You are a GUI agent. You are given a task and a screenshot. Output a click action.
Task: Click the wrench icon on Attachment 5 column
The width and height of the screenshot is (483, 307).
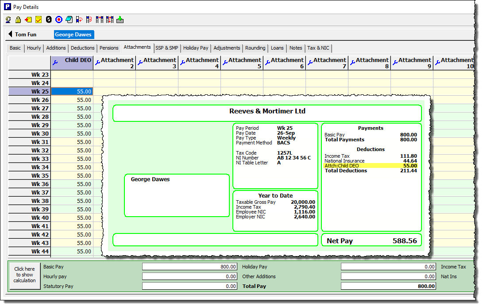click(225, 62)
